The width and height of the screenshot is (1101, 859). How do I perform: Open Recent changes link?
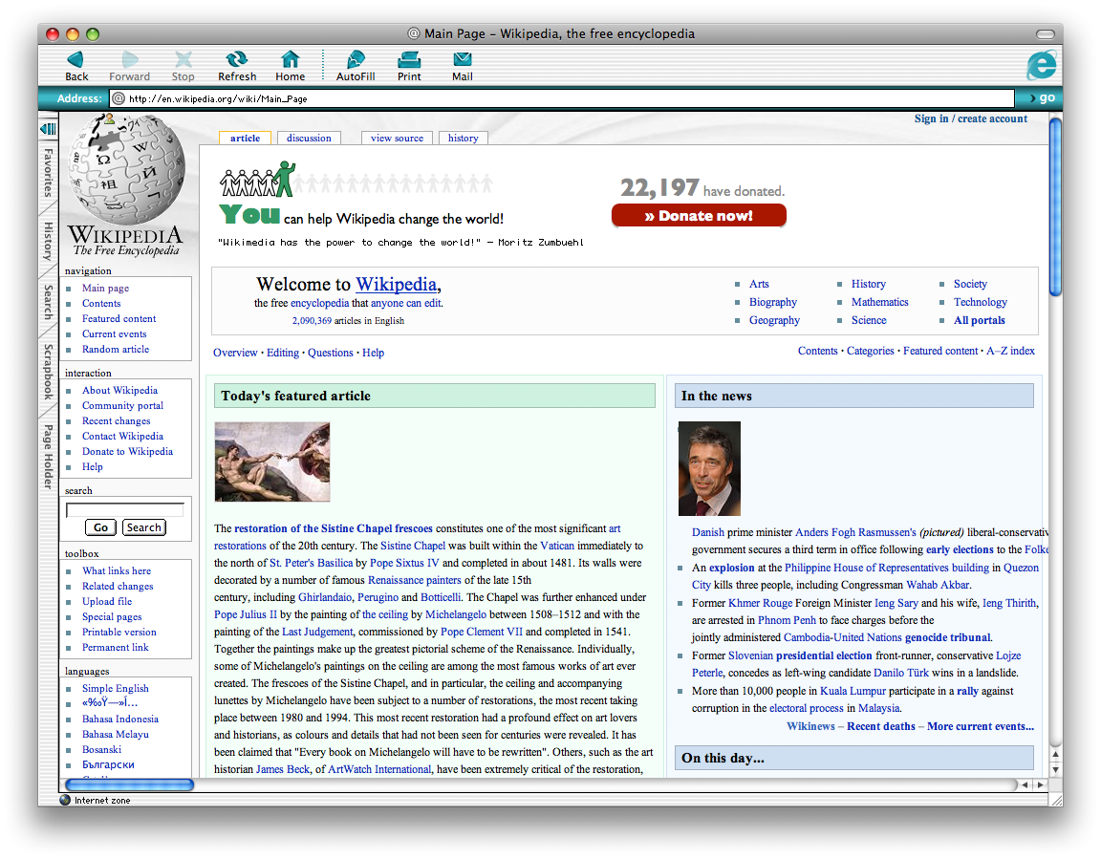point(116,421)
